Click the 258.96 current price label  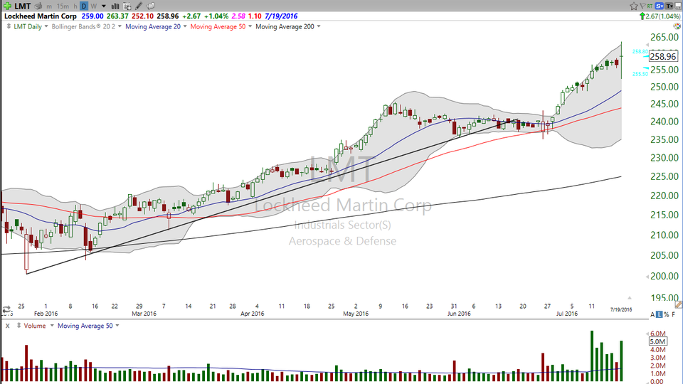pyautogui.click(x=663, y=57)
